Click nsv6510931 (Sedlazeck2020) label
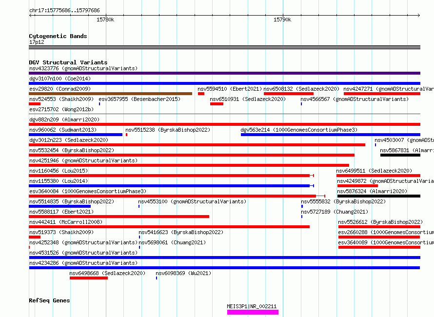Viewport: 434px width, 317px height. pos(248,99)
